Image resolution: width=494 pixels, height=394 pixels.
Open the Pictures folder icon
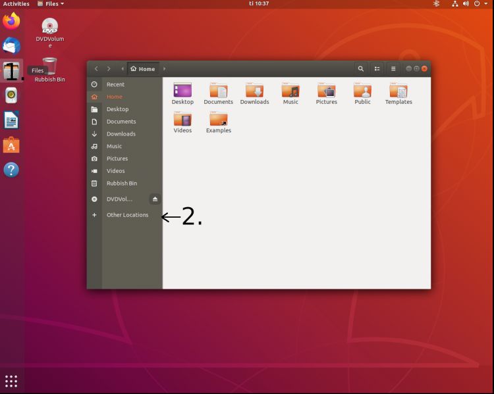[x=326, y=91]
